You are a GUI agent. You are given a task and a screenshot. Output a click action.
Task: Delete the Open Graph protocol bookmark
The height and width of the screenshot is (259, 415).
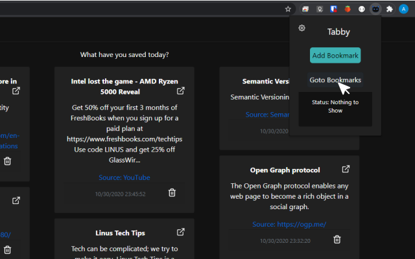337,240
